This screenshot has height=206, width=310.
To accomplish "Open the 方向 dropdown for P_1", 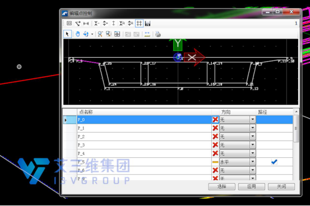I will click(252, 128).
